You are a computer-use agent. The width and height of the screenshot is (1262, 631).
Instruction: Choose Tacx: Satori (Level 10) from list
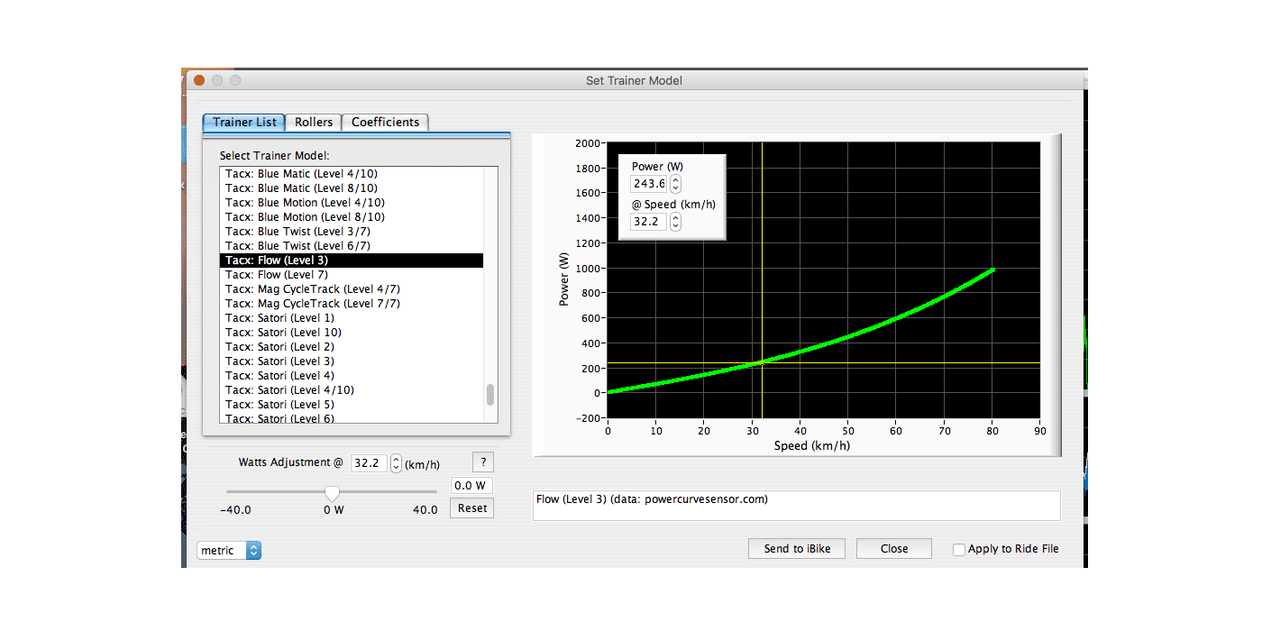pos(283,333)
